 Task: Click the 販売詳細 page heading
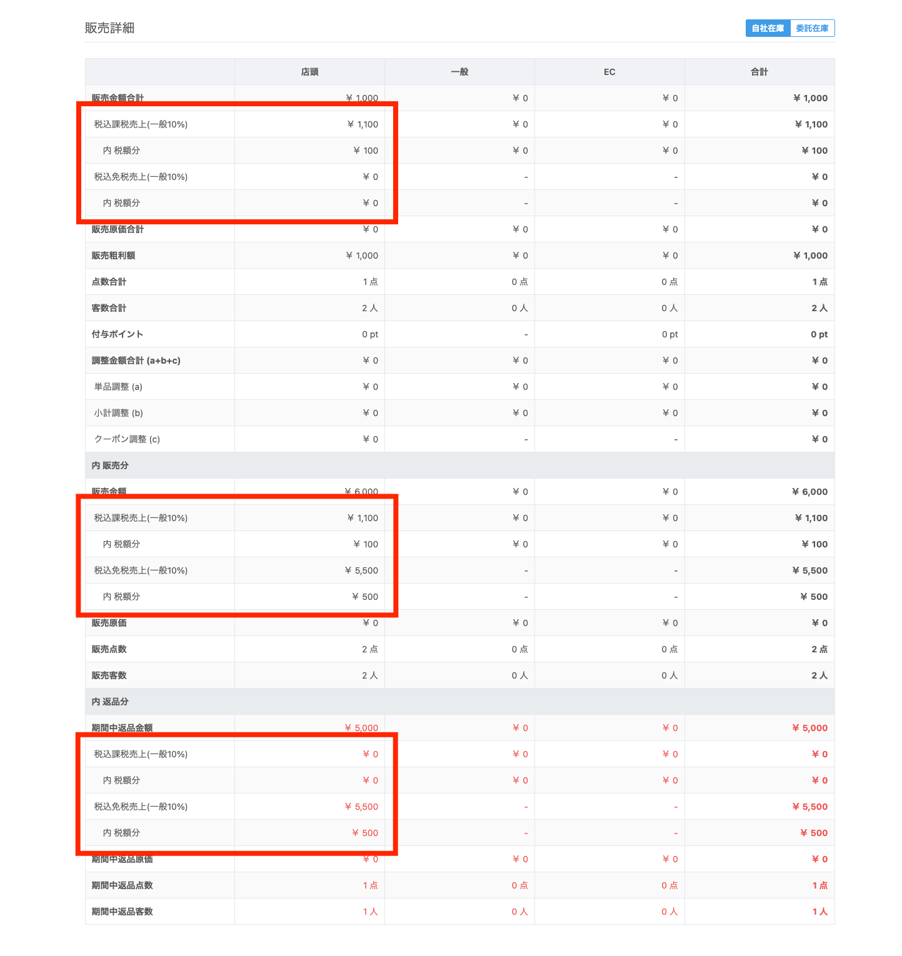pos(110,28)
